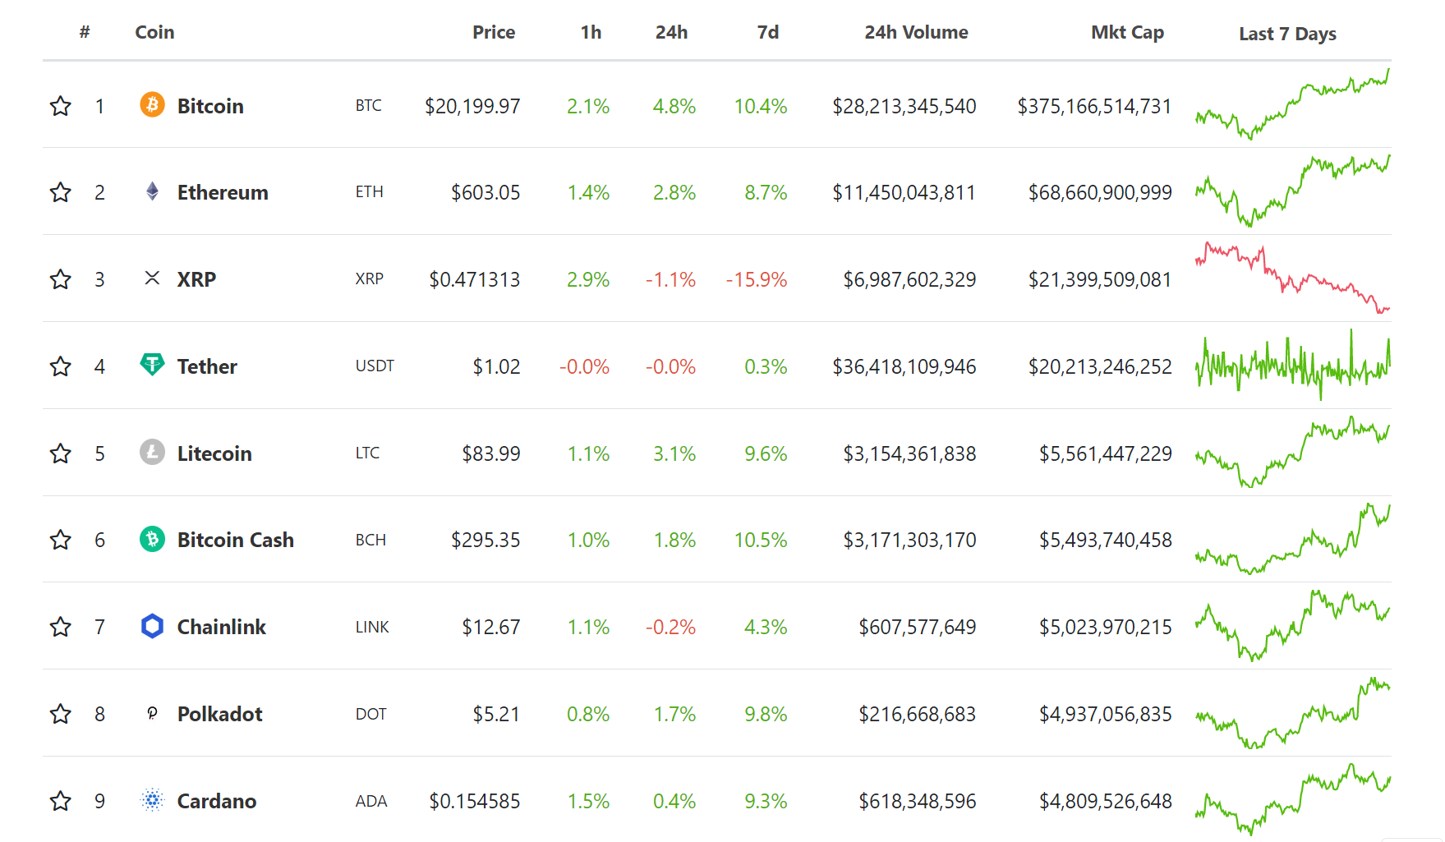The image size is (1445, 842).
Task: Favorite Tether with its star
Action: coord(61,366)
